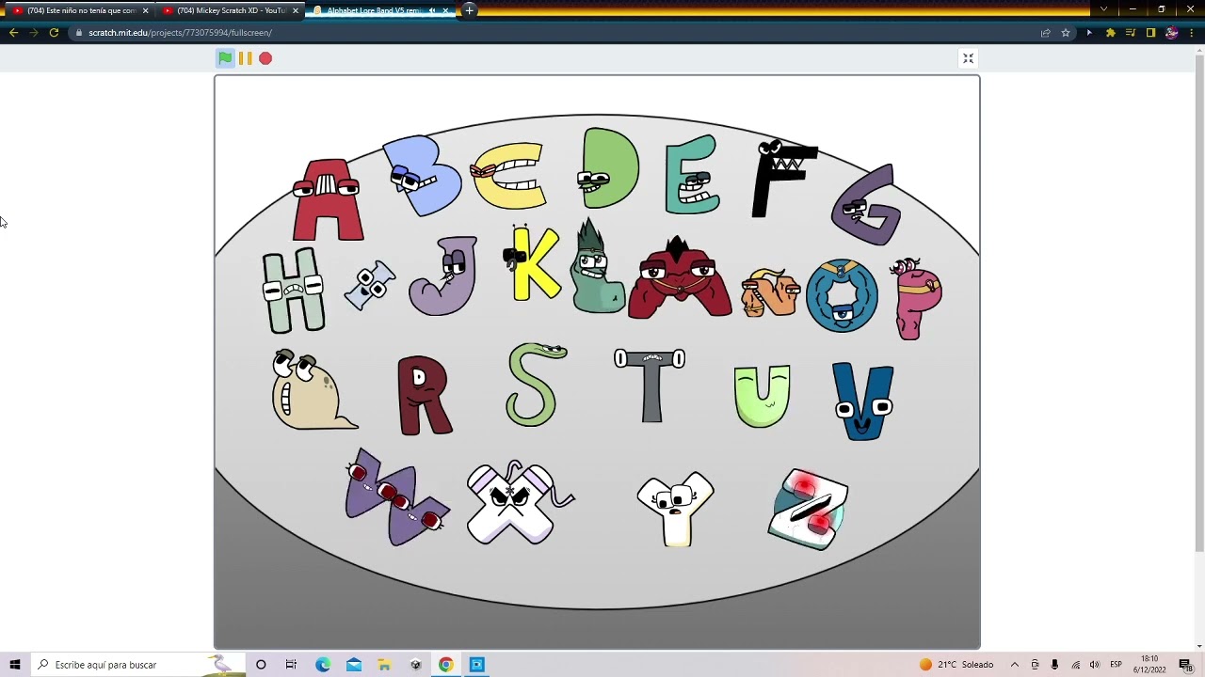This screenshot has width=1205, height=677.
Task: Bookmark this page with the star
Action: (x=1066, y=33)
